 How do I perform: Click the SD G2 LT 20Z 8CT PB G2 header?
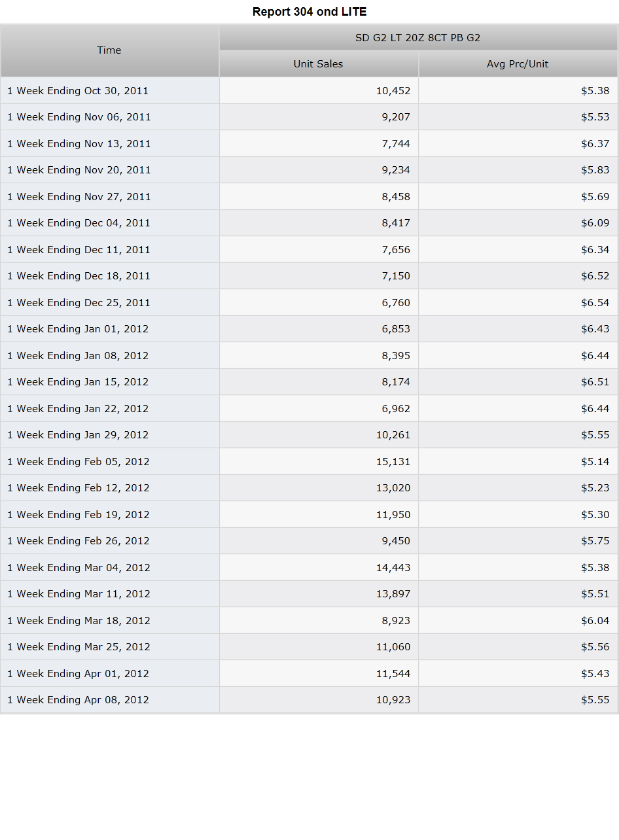(x=418, y=37)
